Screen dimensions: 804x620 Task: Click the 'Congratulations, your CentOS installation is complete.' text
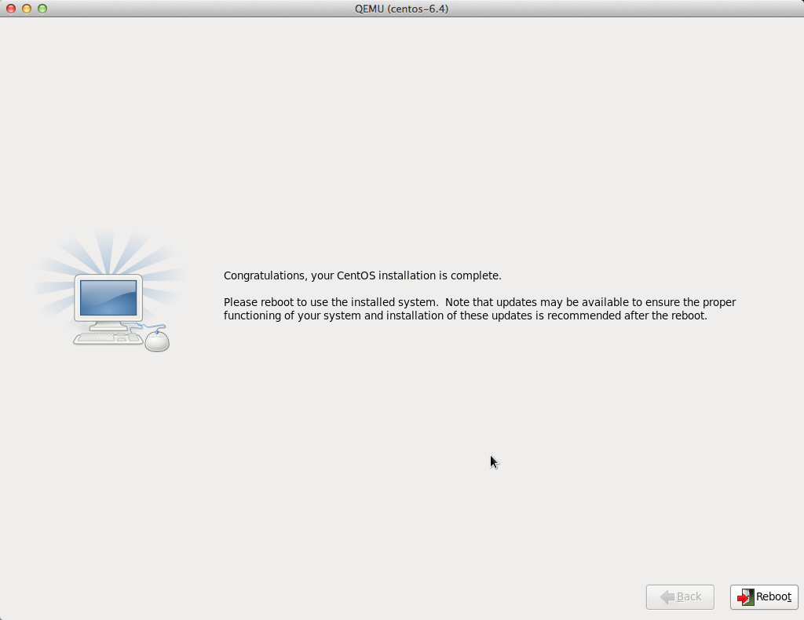tap(363, 275)
